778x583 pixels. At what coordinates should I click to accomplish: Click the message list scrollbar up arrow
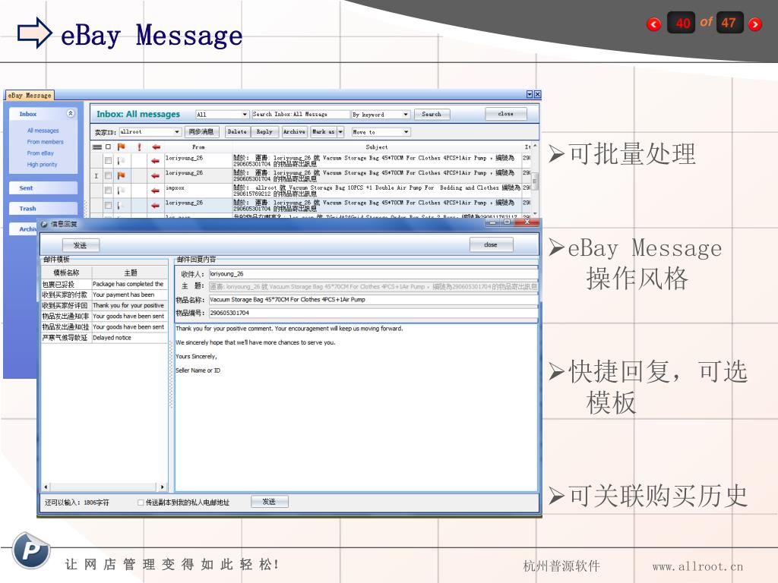(x=535, y=147)
